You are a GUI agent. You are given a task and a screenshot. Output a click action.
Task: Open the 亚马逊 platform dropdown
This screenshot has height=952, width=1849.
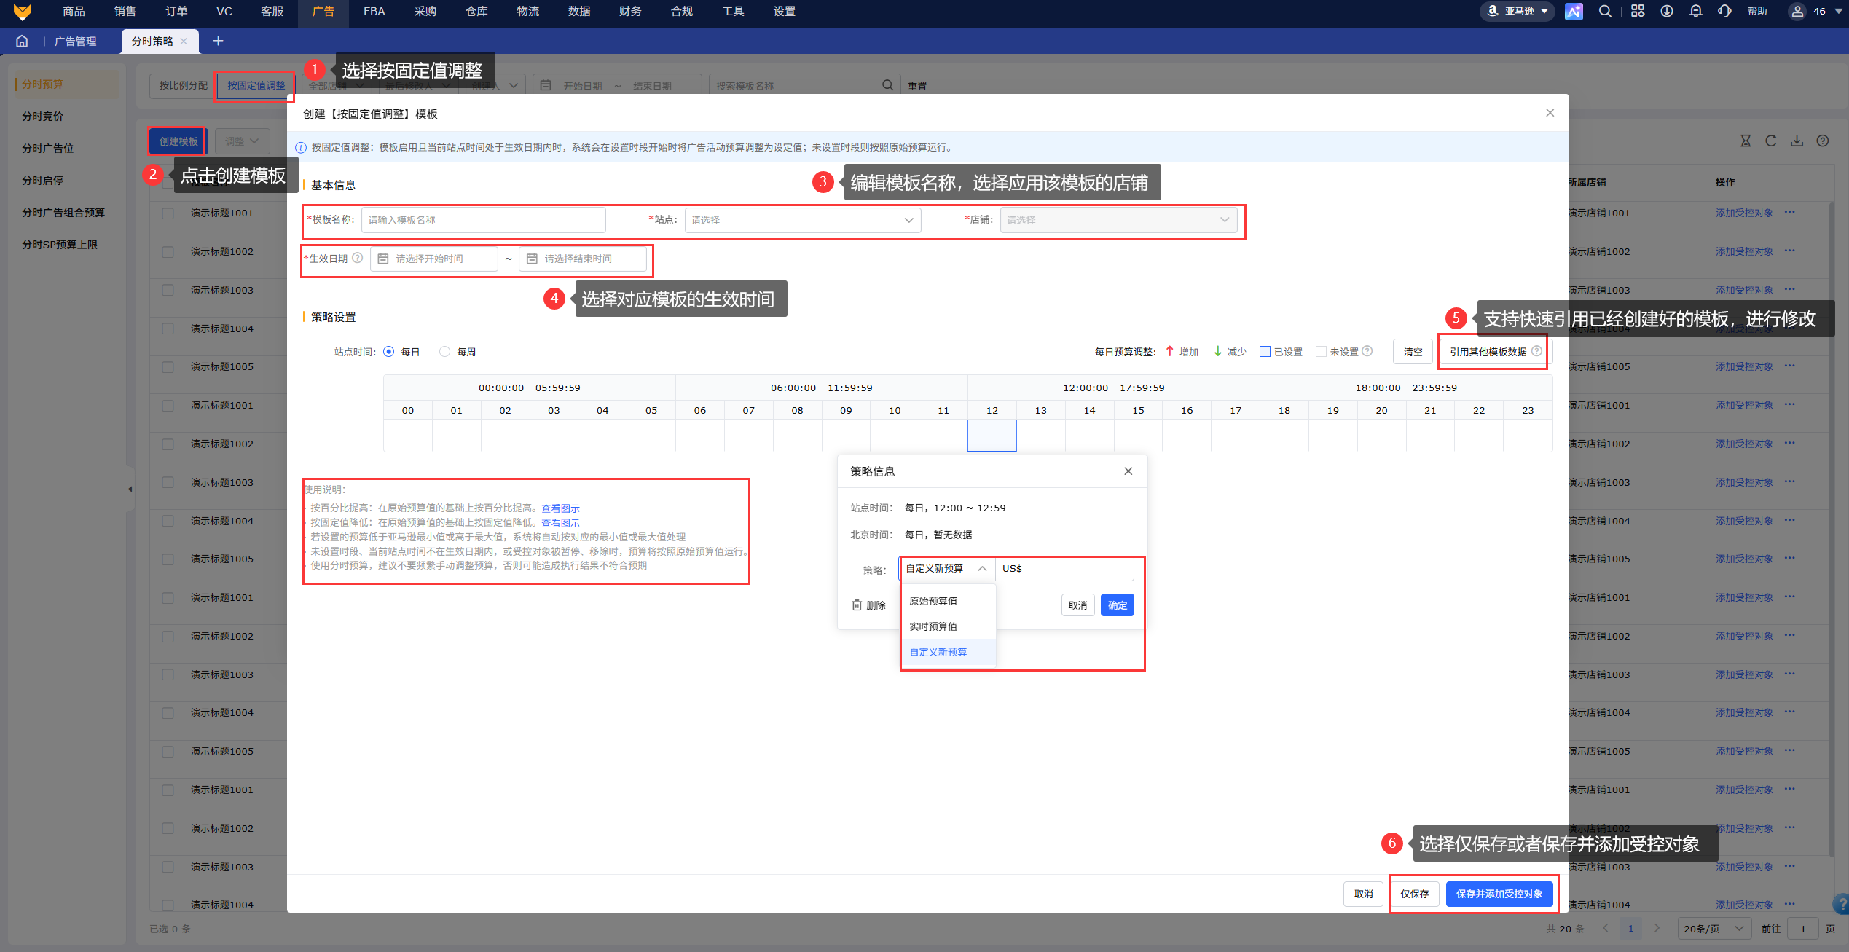pos(1519,11)
